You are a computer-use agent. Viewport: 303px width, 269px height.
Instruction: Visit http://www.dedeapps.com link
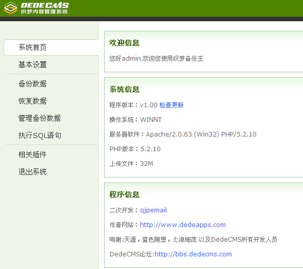point(183,225)
